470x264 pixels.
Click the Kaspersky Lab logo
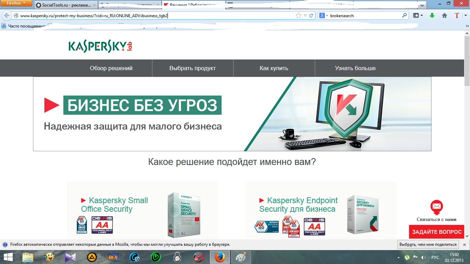pos(100,46)
